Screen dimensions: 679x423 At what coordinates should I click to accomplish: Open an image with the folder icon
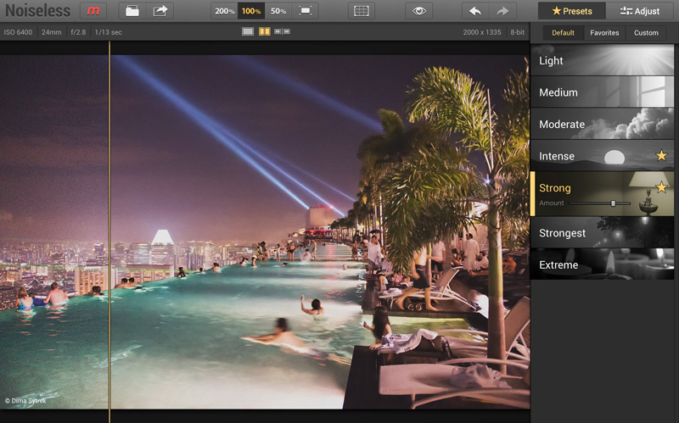[x=132, y=11]
